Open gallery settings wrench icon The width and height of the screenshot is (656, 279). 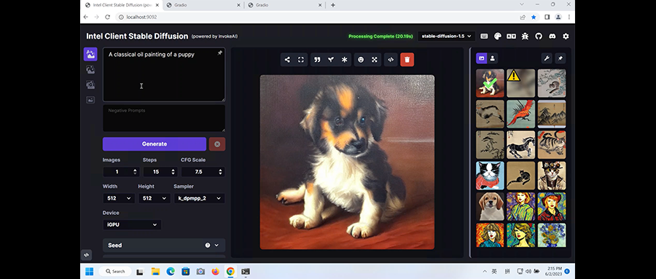click(x=547, y=58)
